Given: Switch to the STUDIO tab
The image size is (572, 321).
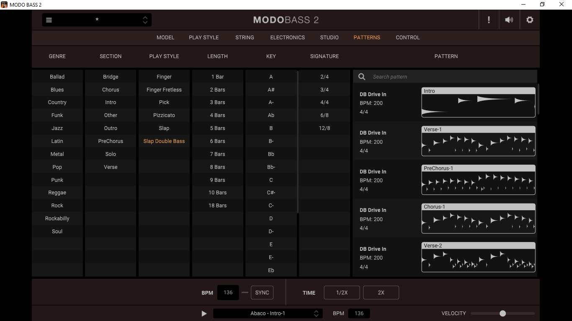Looking at the screenshot, I should pyautogui.click(x=330, y=38).
